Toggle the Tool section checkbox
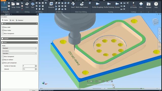Screen dimensions: 162x91 pos(2,24)
